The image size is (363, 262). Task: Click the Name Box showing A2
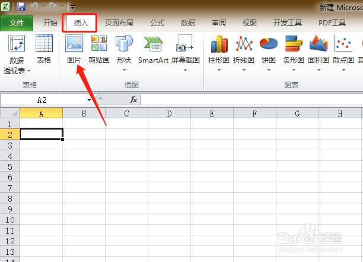[x=43, y=100]
